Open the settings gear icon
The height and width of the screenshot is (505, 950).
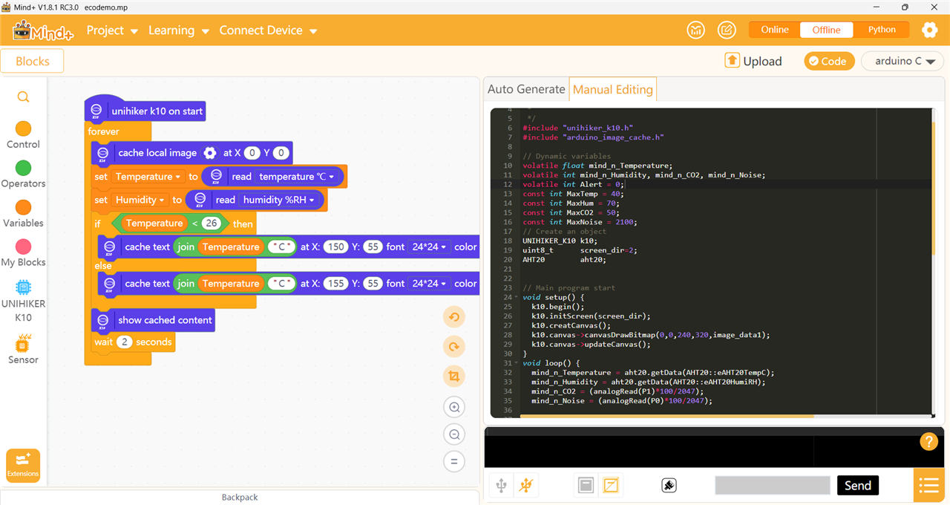tap(929, 30)
